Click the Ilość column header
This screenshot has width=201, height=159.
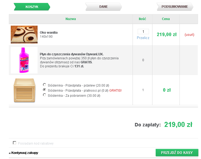point(142,19)
